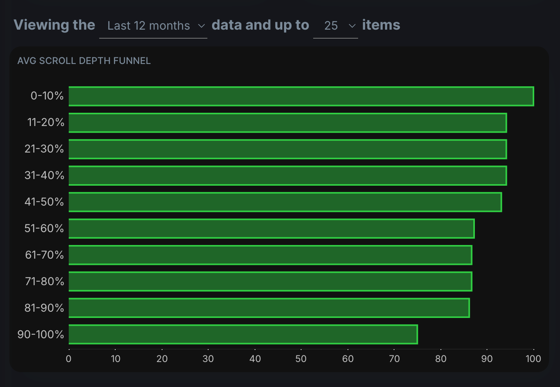Click the chevron beside Last 12 months
Viewport: 560px width, 387px height.
click(x=202, y=26)
